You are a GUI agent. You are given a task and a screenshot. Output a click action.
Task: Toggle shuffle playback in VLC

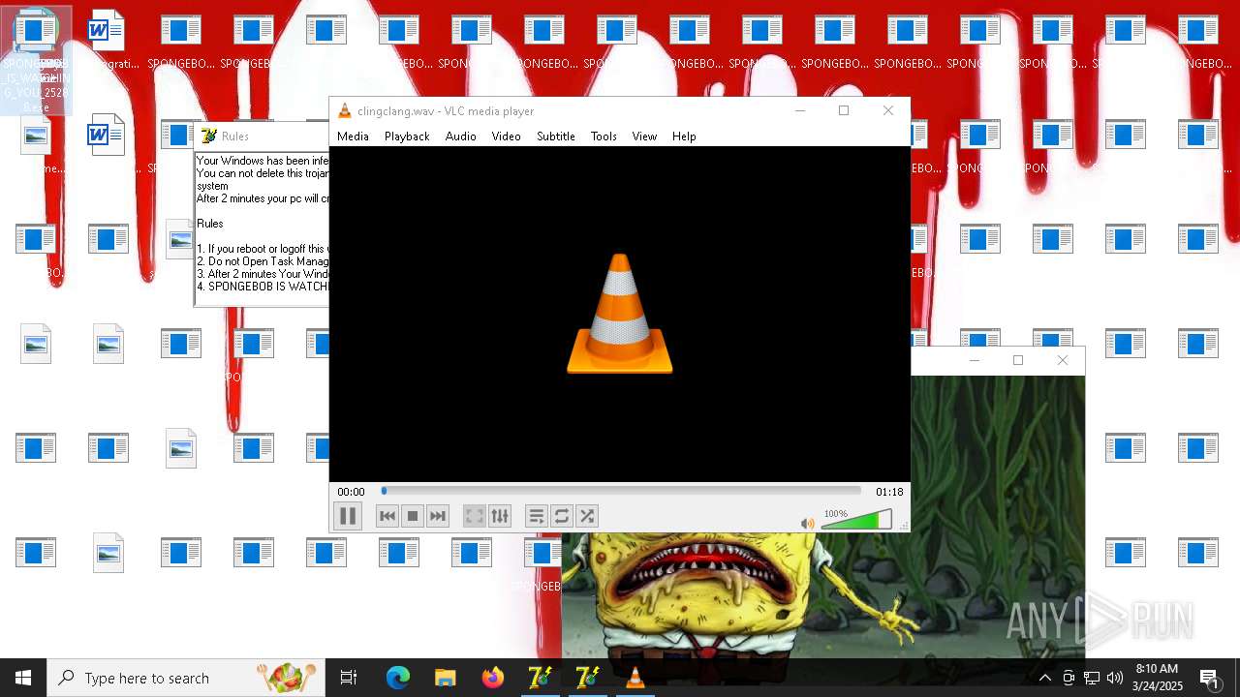587,516
